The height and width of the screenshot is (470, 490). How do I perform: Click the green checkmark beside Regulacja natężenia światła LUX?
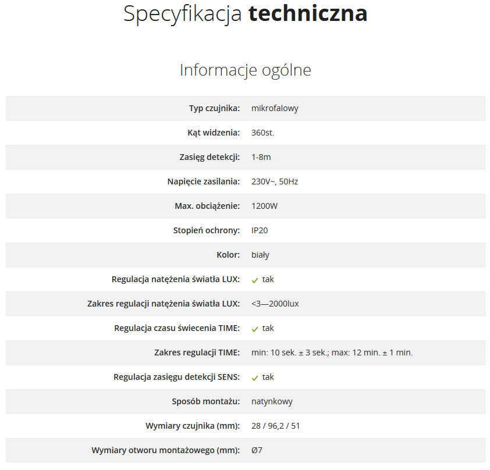[x=255, y=280]
